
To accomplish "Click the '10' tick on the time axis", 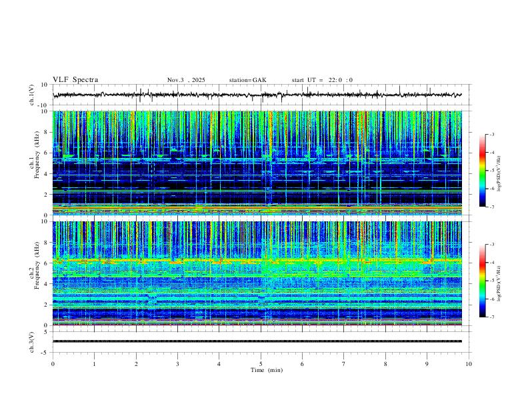I will pos(469,364).
